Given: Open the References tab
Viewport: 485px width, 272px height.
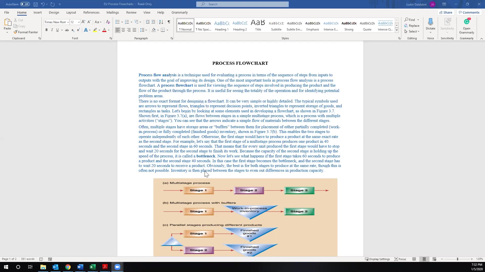Looking at the screenshot, I should tap(91, 12).
